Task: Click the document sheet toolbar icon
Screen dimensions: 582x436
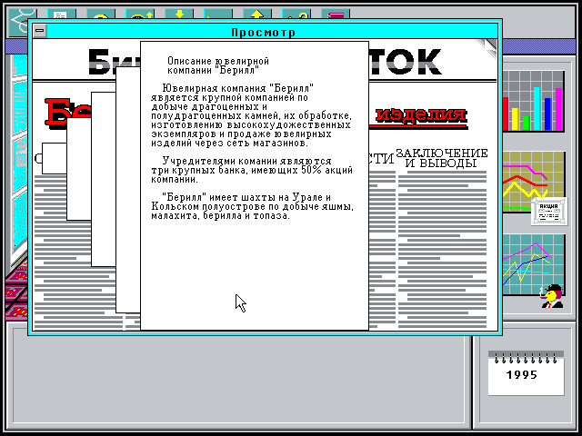Action: pos(62,14)
